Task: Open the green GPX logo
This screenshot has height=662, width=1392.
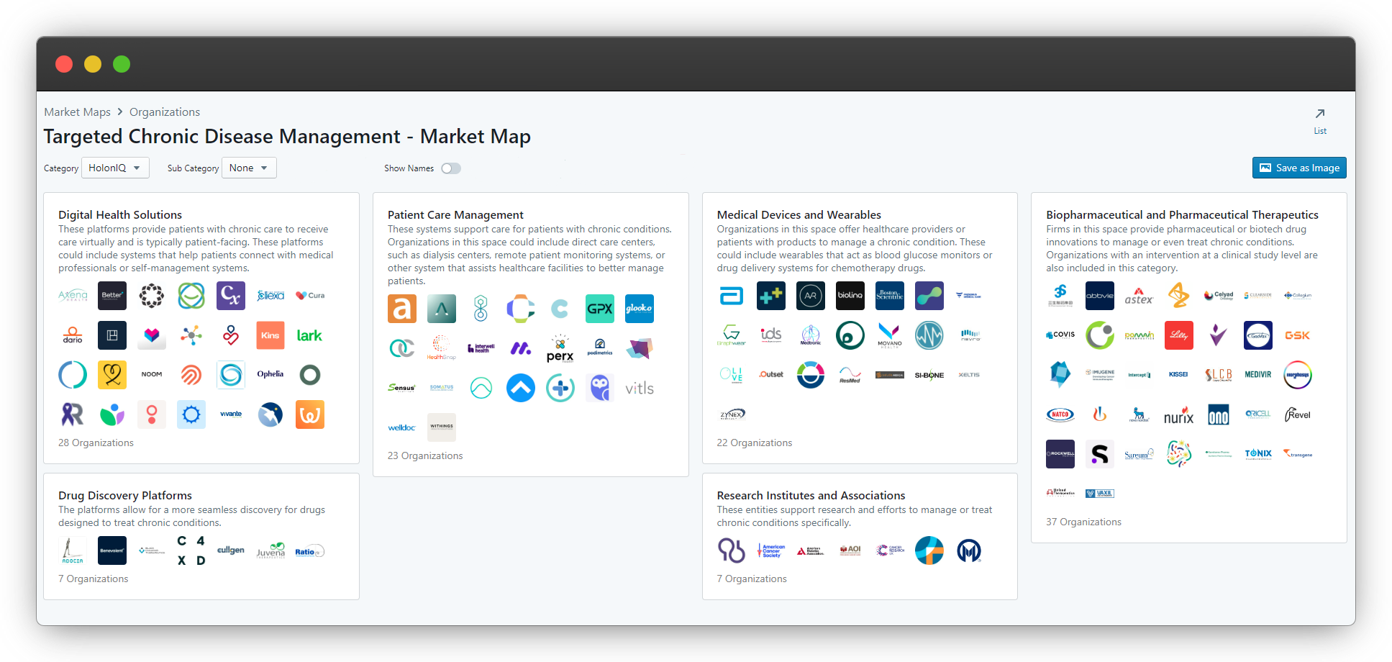Action: [600, 309]
